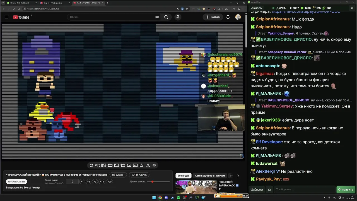Switch the РУС keyboard language indicator
Screen dimensions: 357x201
pyautogui.click(x=334, y=198)
